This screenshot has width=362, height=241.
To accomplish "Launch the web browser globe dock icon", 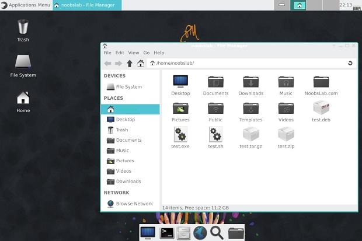I will [x=200, y=233].
